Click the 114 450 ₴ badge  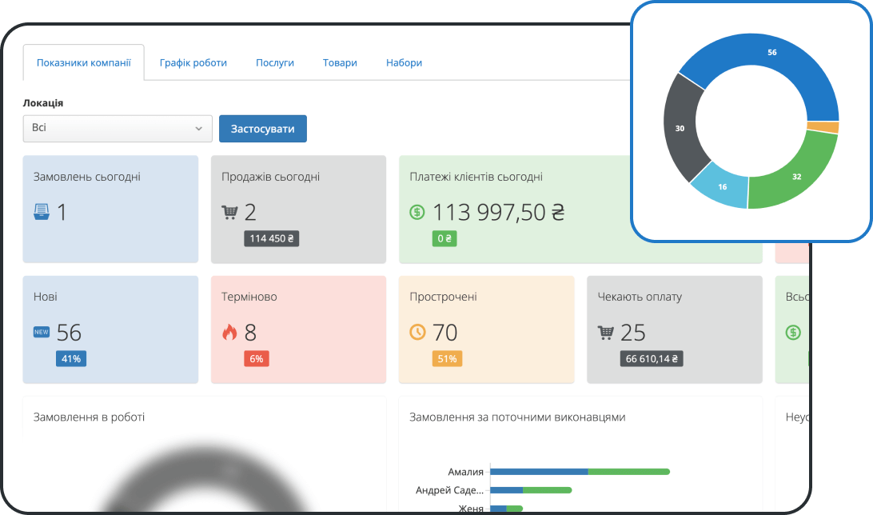pos(271,238)
